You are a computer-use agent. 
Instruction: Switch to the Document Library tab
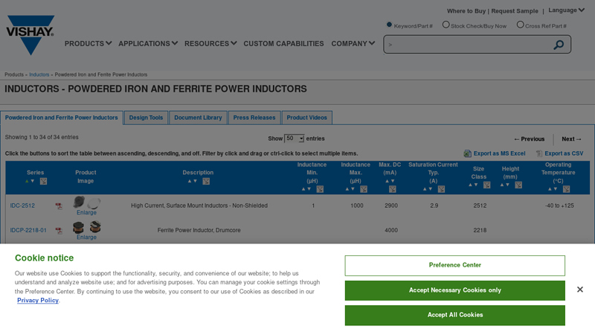click(198, 118)
